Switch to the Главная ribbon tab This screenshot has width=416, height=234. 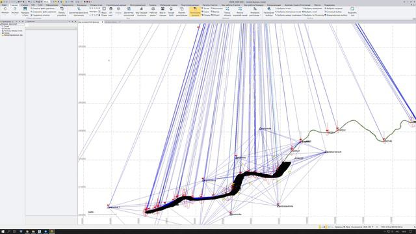coord(14,5)
